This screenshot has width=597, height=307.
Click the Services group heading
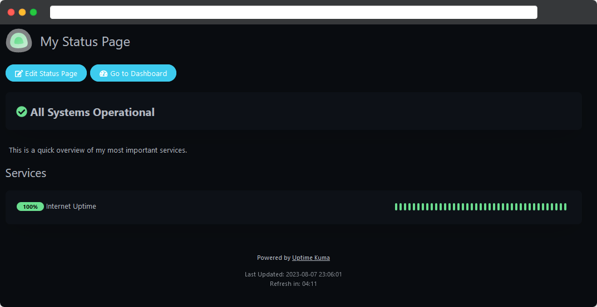click(x=26, y=173)
